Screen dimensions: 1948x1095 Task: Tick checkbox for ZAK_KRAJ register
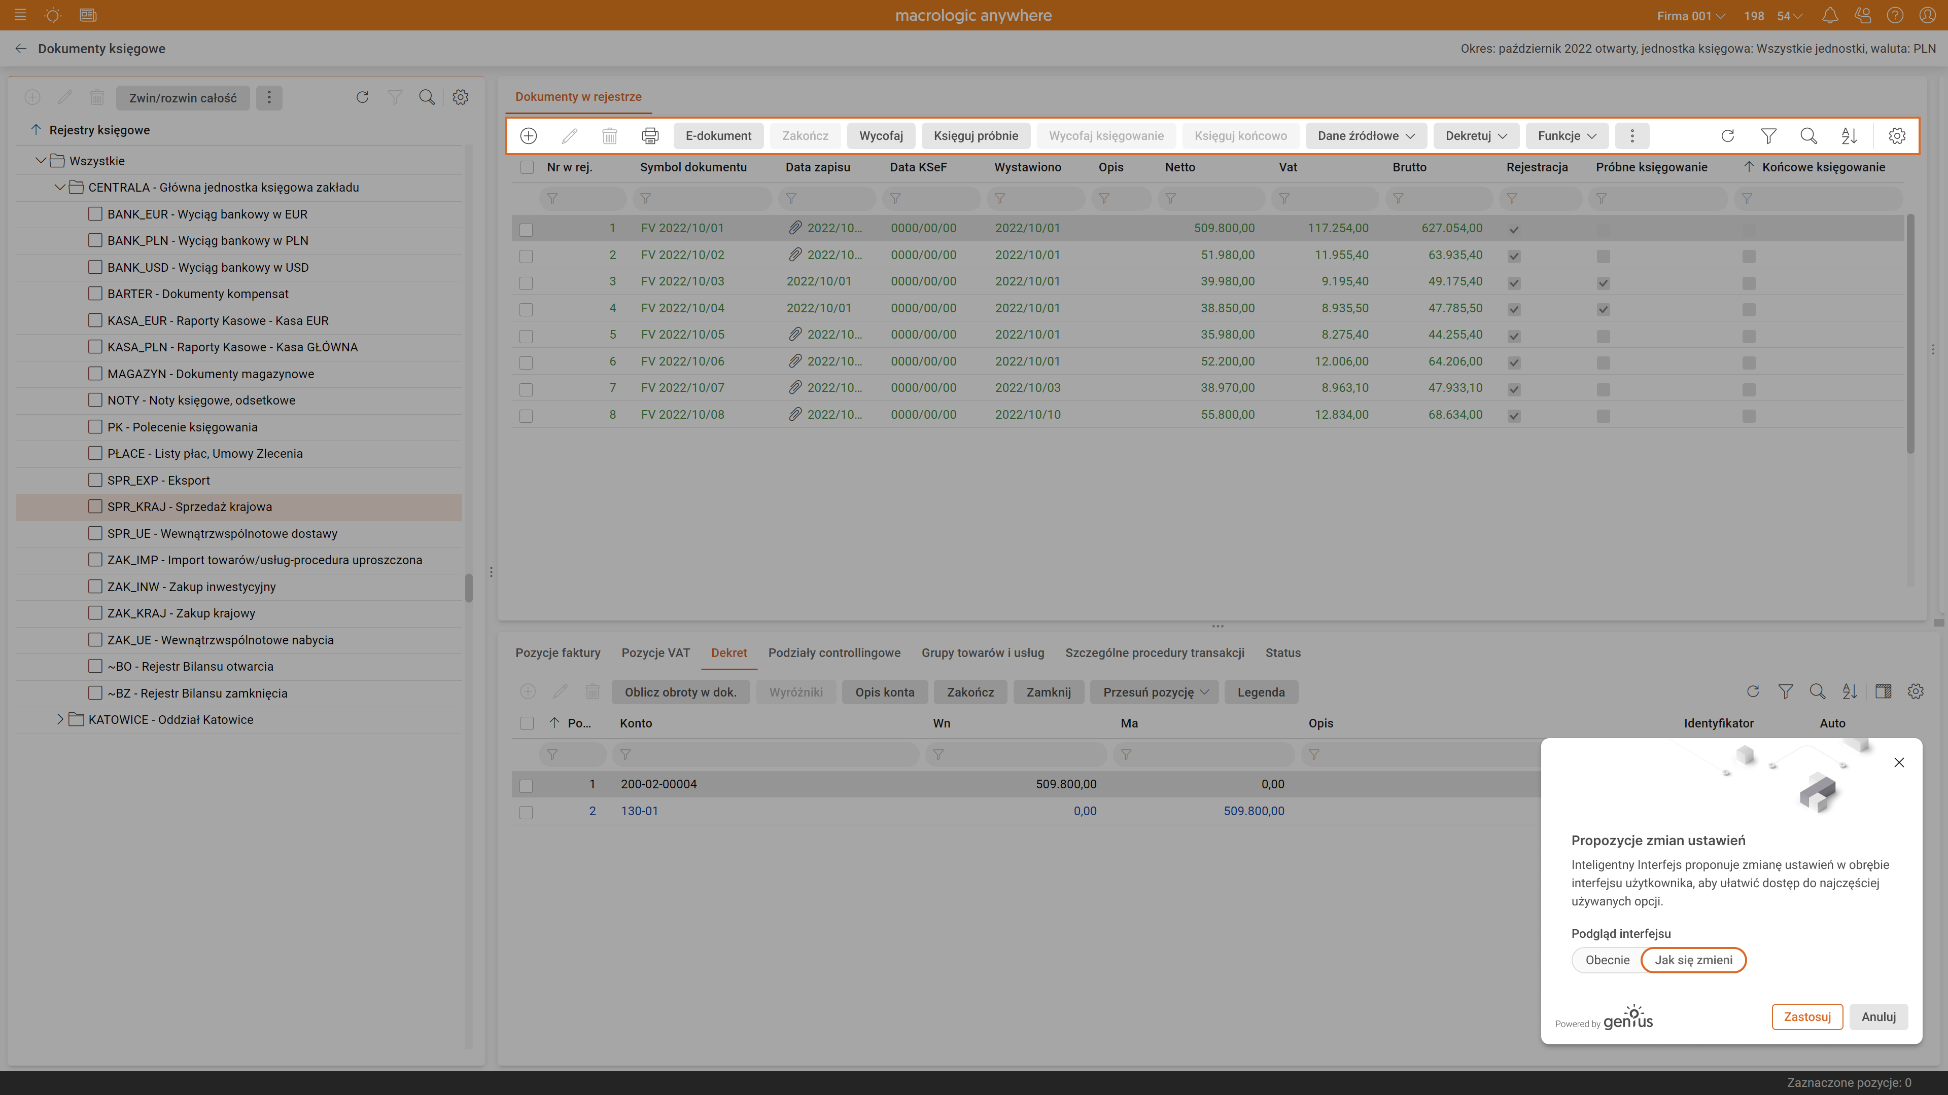[x=95, y=613]
